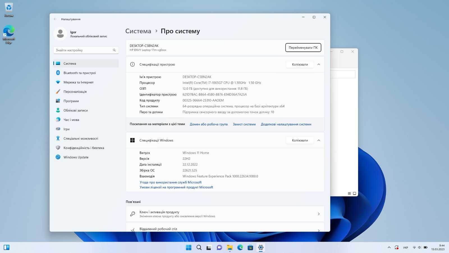
Task: Click the 22621.525 build number
Action: coord(190,170)
